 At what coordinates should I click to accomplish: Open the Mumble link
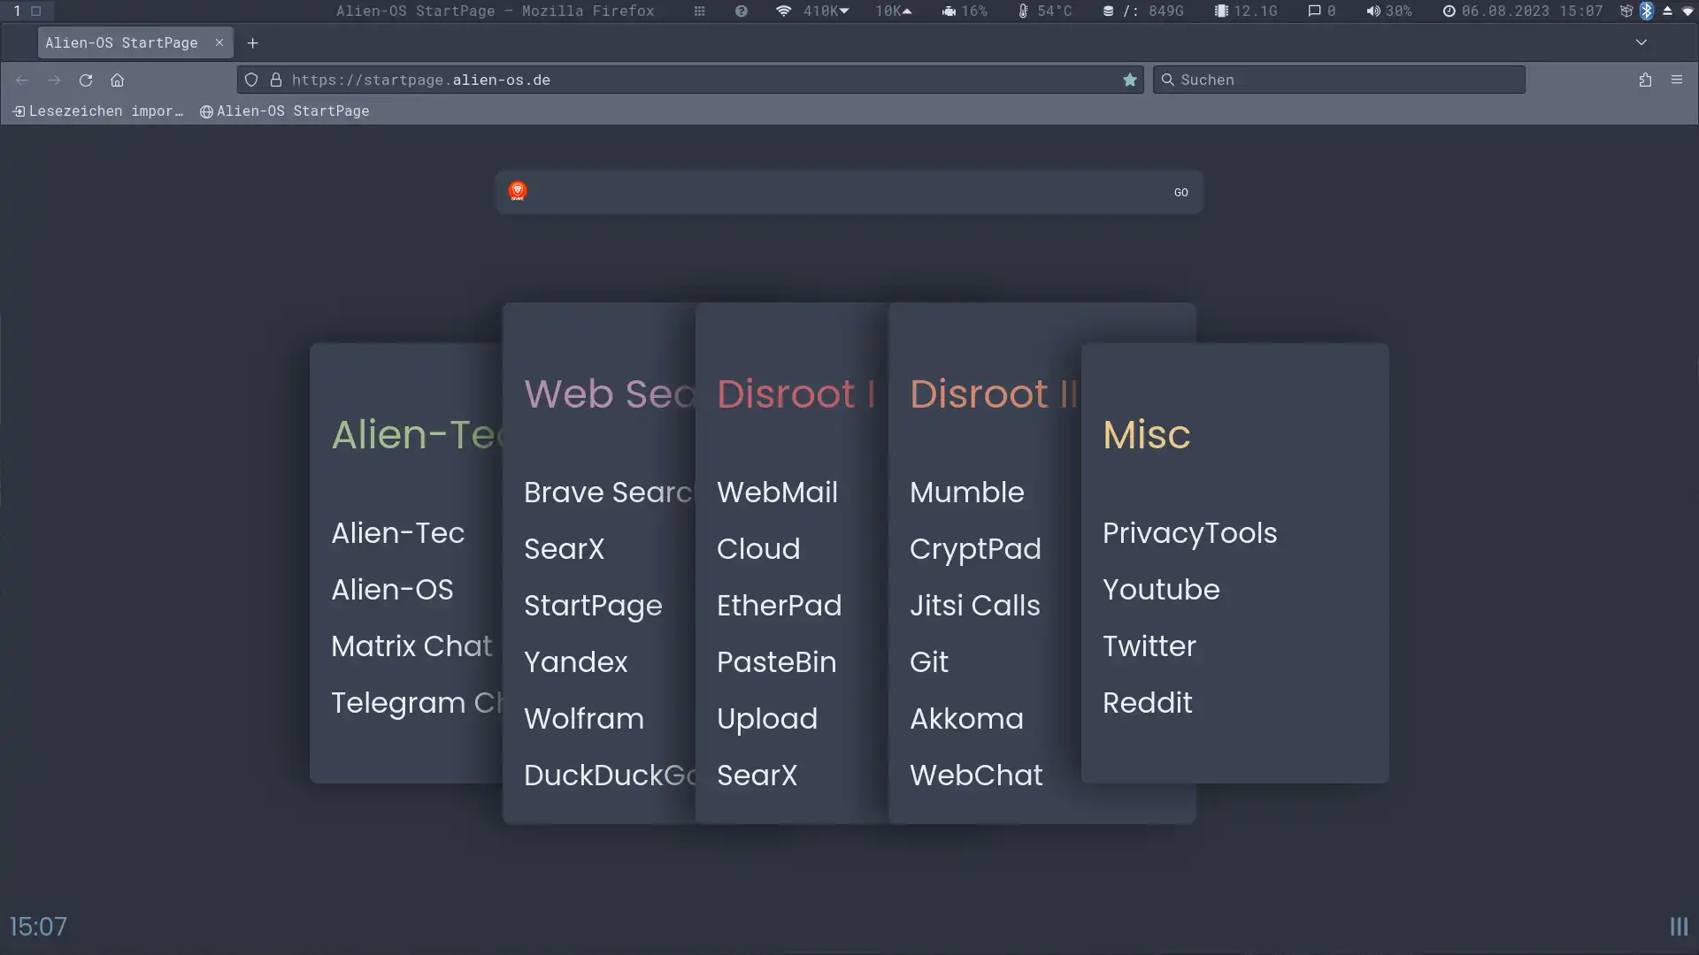[x=966, y=493]
